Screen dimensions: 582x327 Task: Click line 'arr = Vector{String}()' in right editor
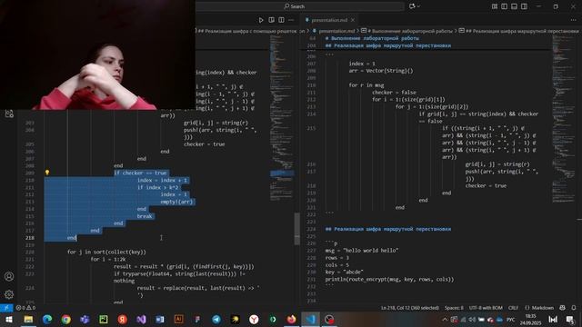pos(381,71)
